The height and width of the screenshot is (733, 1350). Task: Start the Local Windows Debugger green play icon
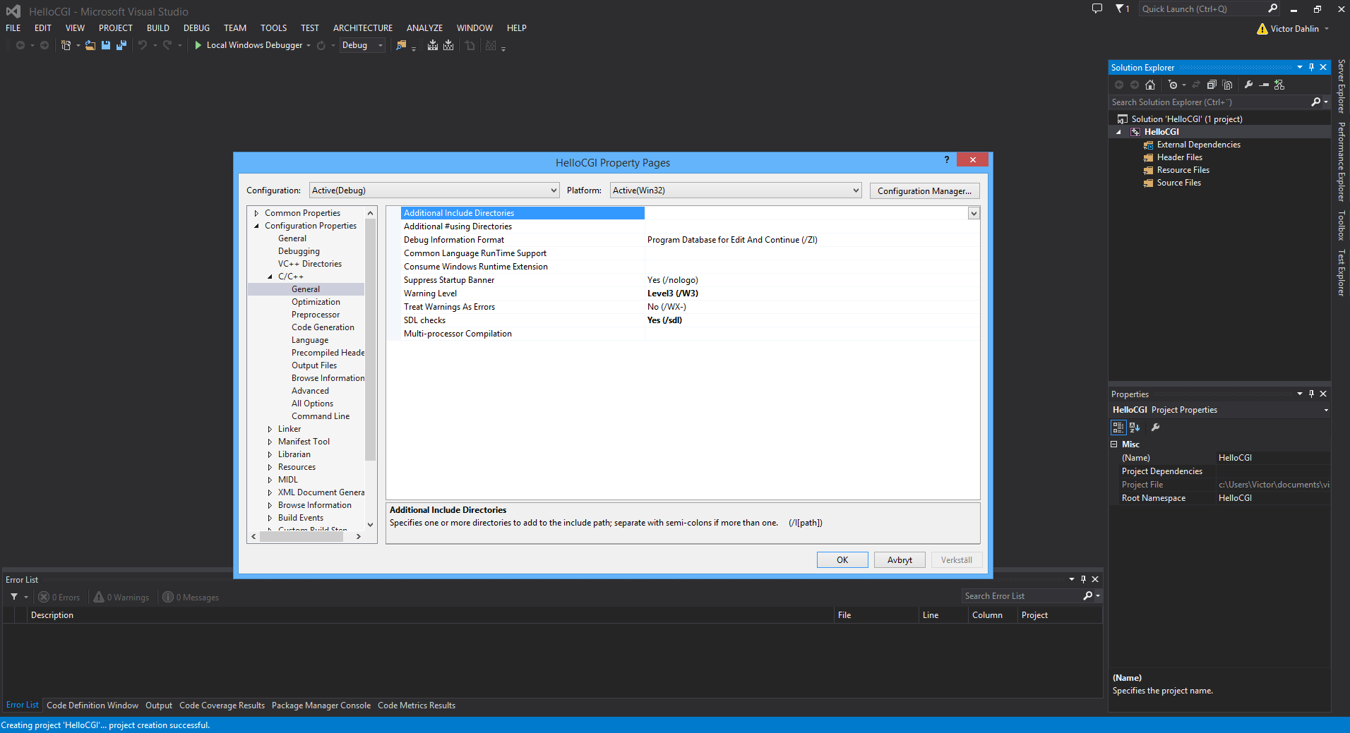(198, 45)
